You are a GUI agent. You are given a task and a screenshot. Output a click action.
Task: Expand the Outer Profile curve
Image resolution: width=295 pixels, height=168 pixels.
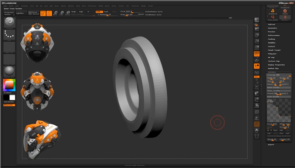point(279,87)
